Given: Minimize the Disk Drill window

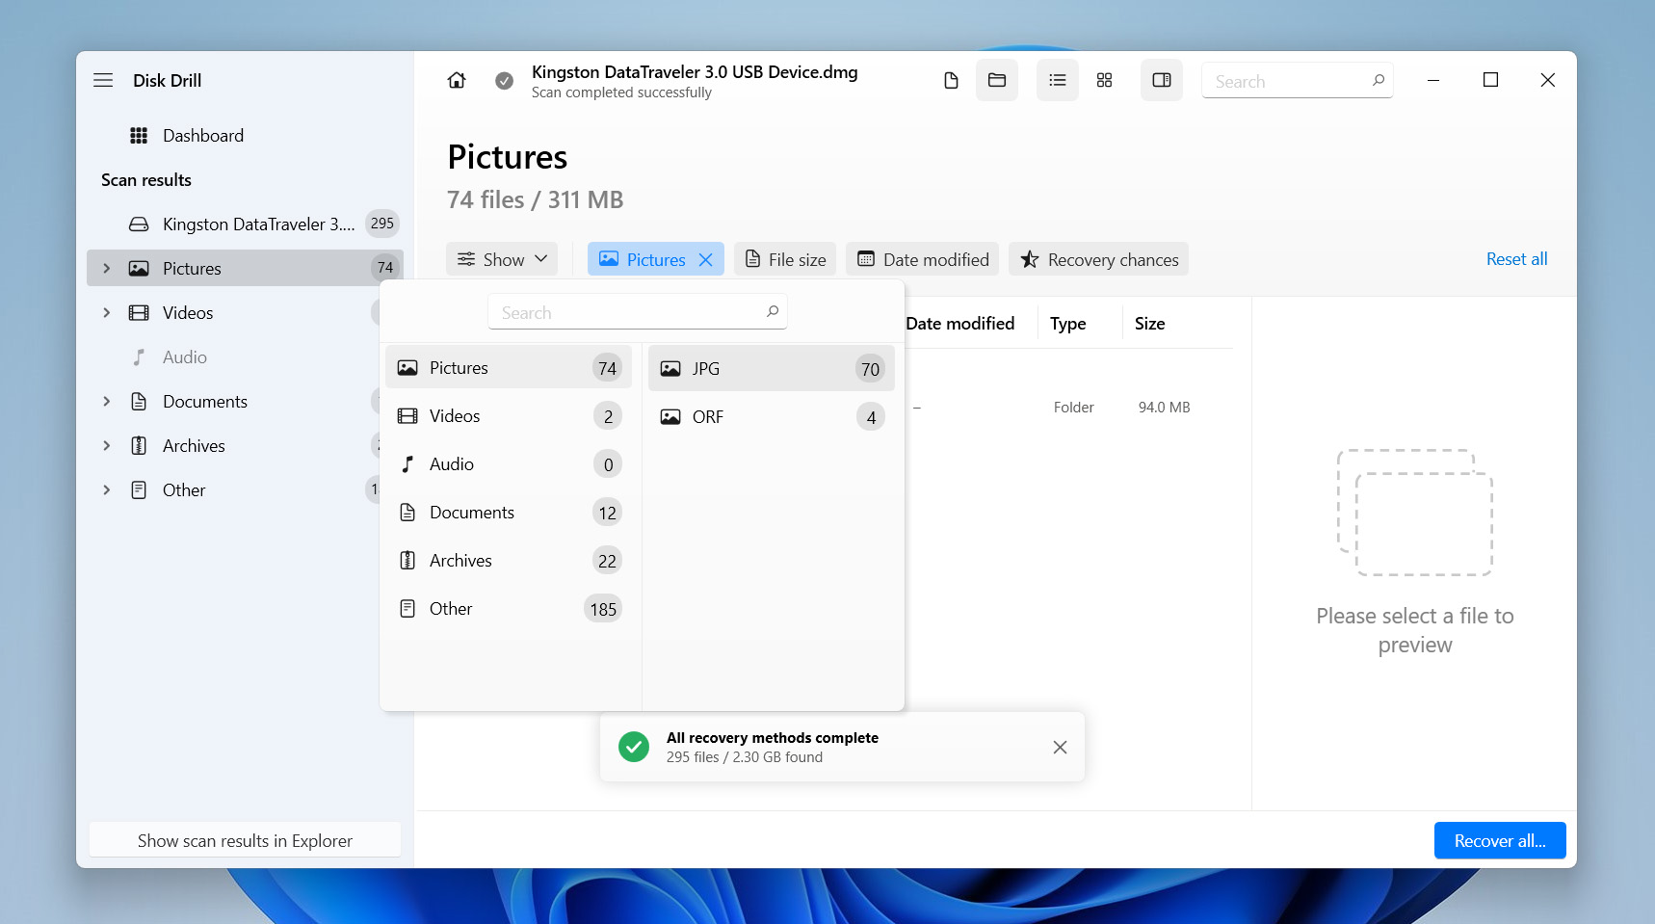Looking at the screenshot, I should pos(1433,80).
